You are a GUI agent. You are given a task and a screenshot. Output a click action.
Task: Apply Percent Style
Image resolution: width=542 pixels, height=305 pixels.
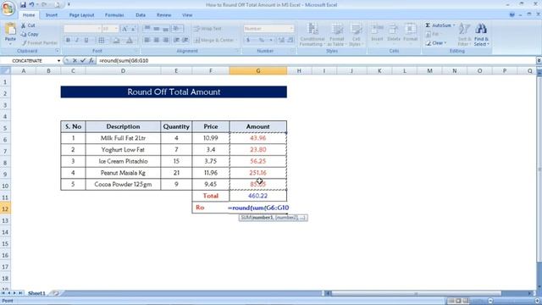point(262,40)
